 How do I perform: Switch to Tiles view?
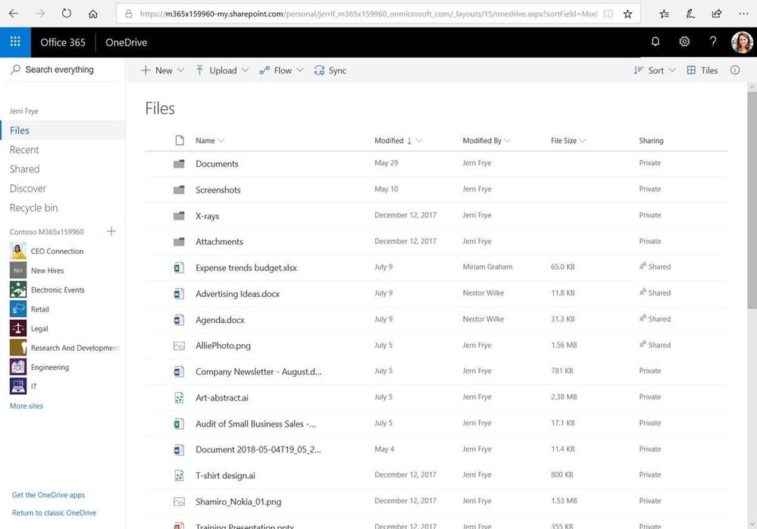coord(702,70)
